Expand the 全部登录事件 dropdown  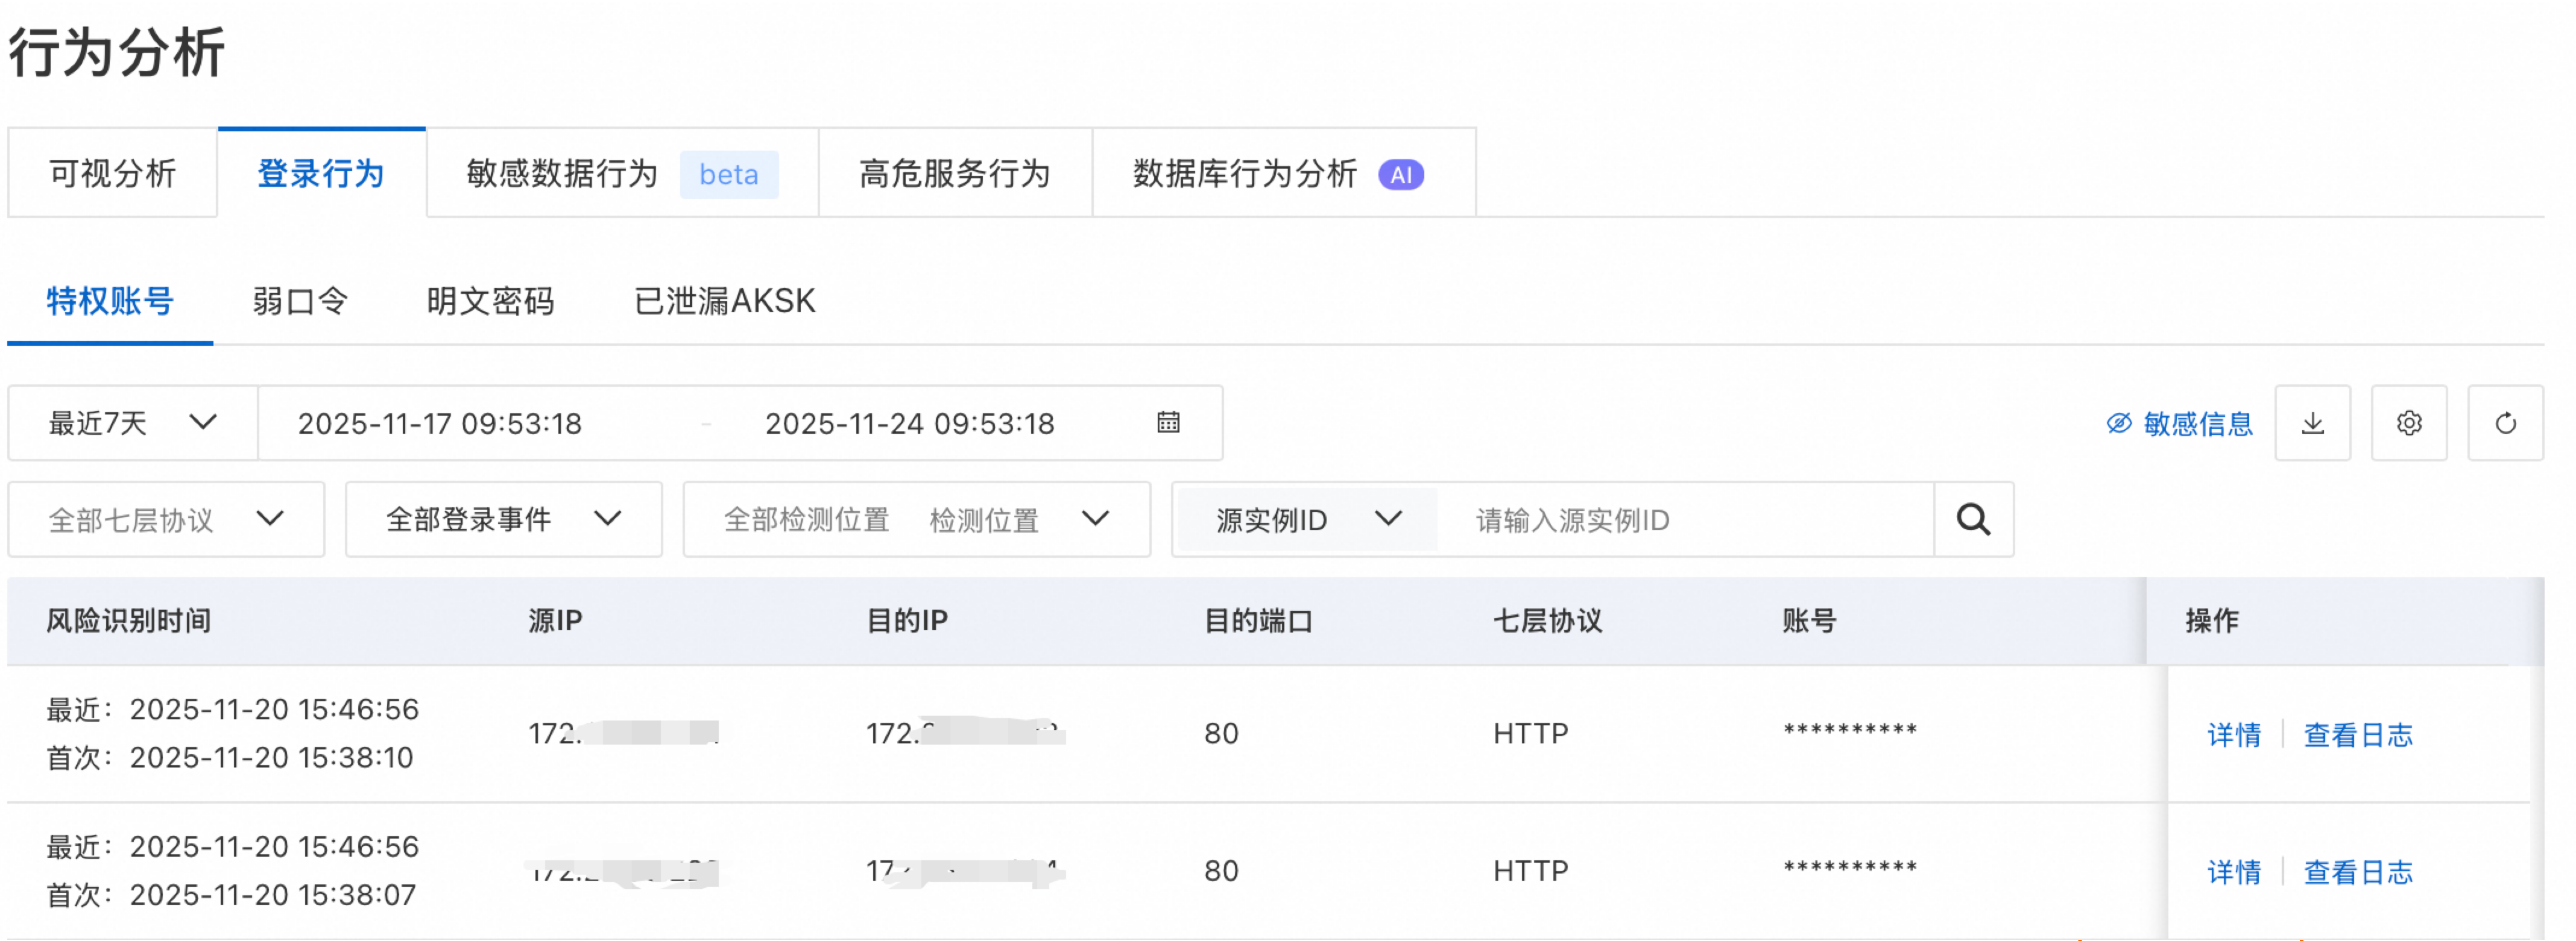tap(503, 519)
